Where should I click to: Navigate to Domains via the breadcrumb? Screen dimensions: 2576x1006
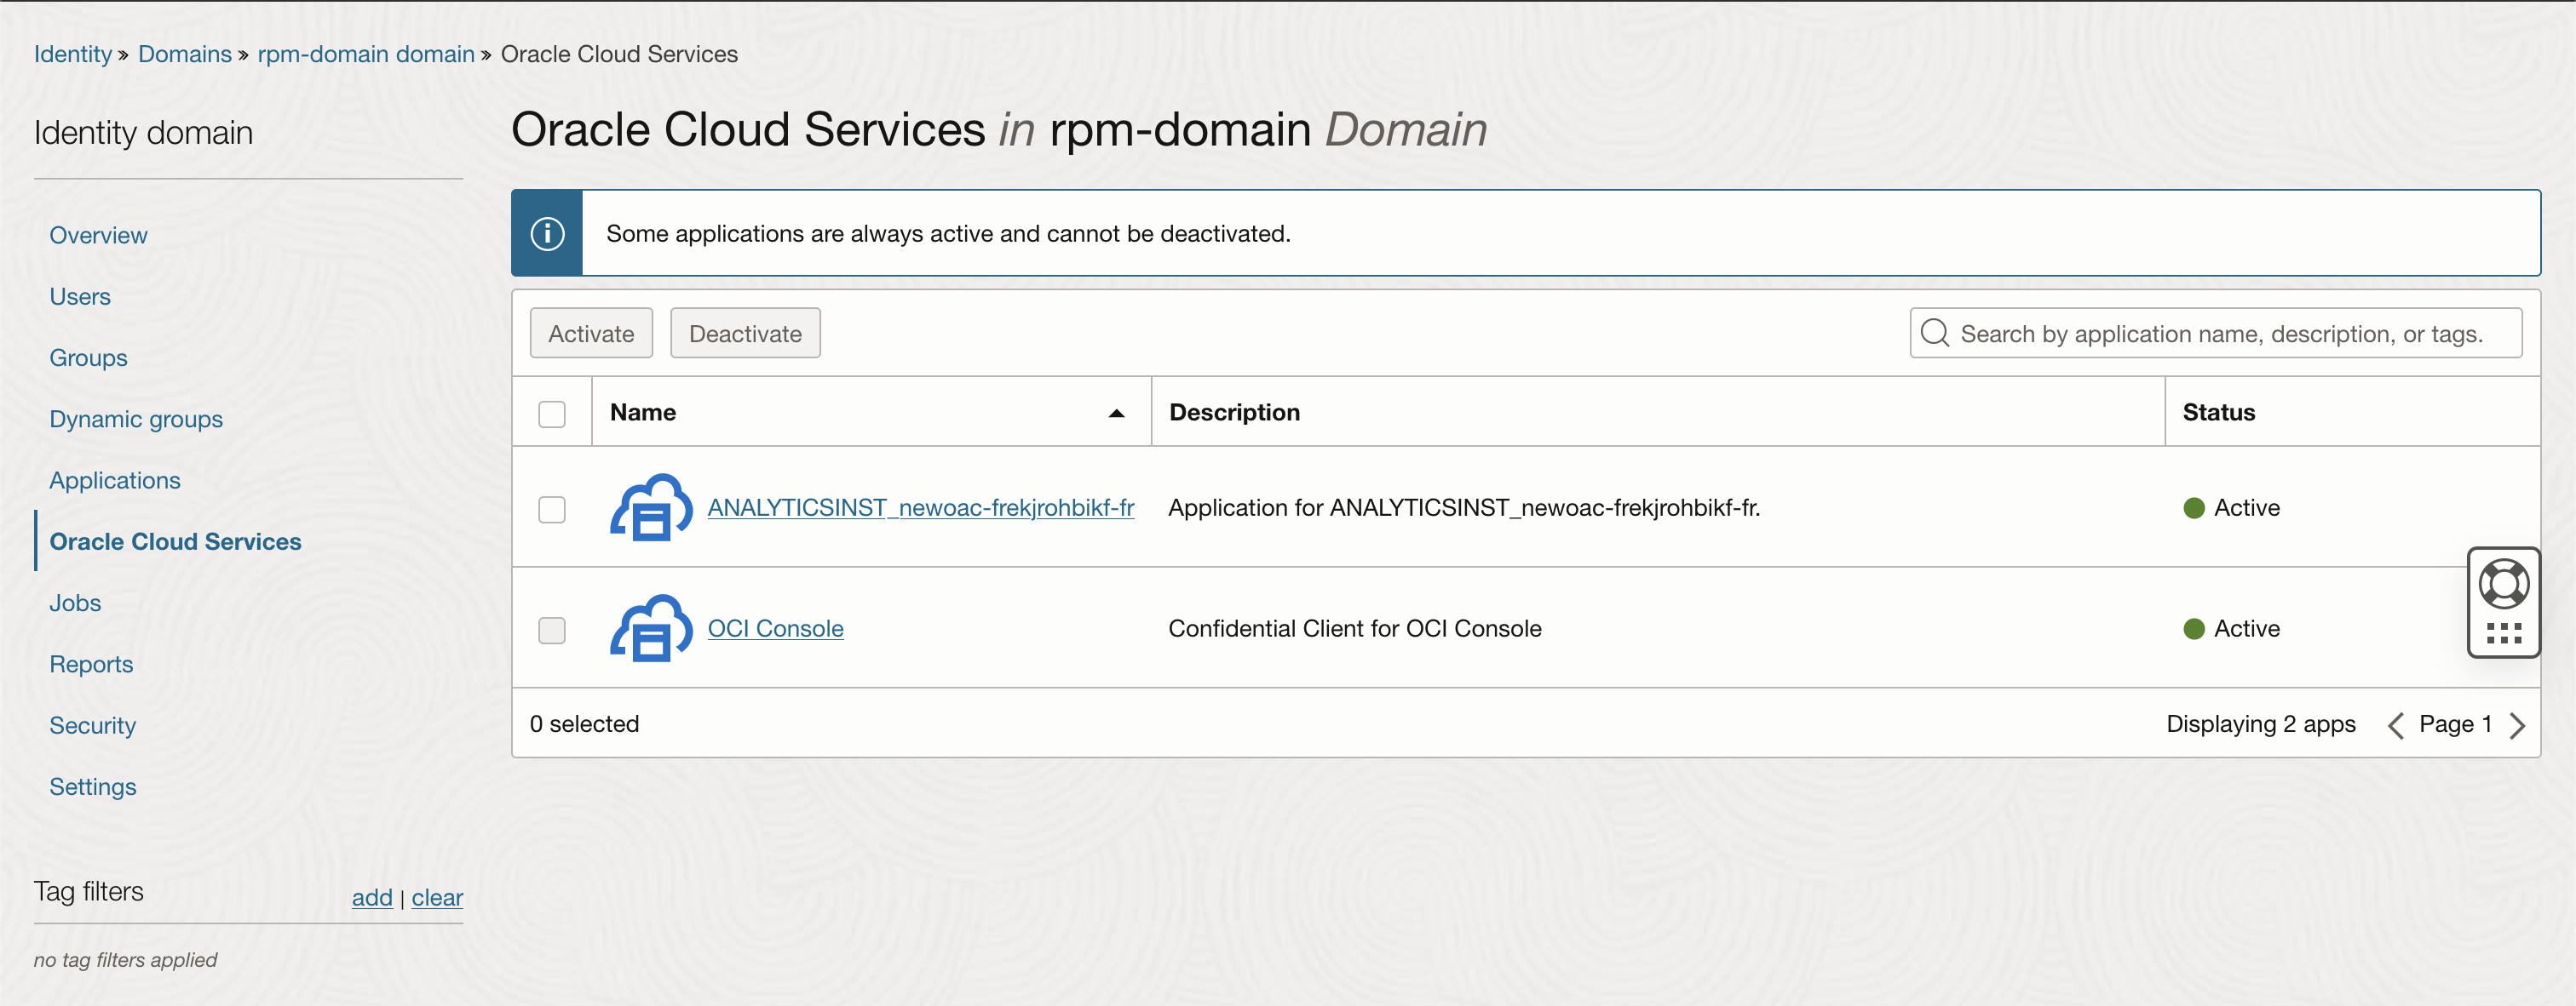point(184,54)
